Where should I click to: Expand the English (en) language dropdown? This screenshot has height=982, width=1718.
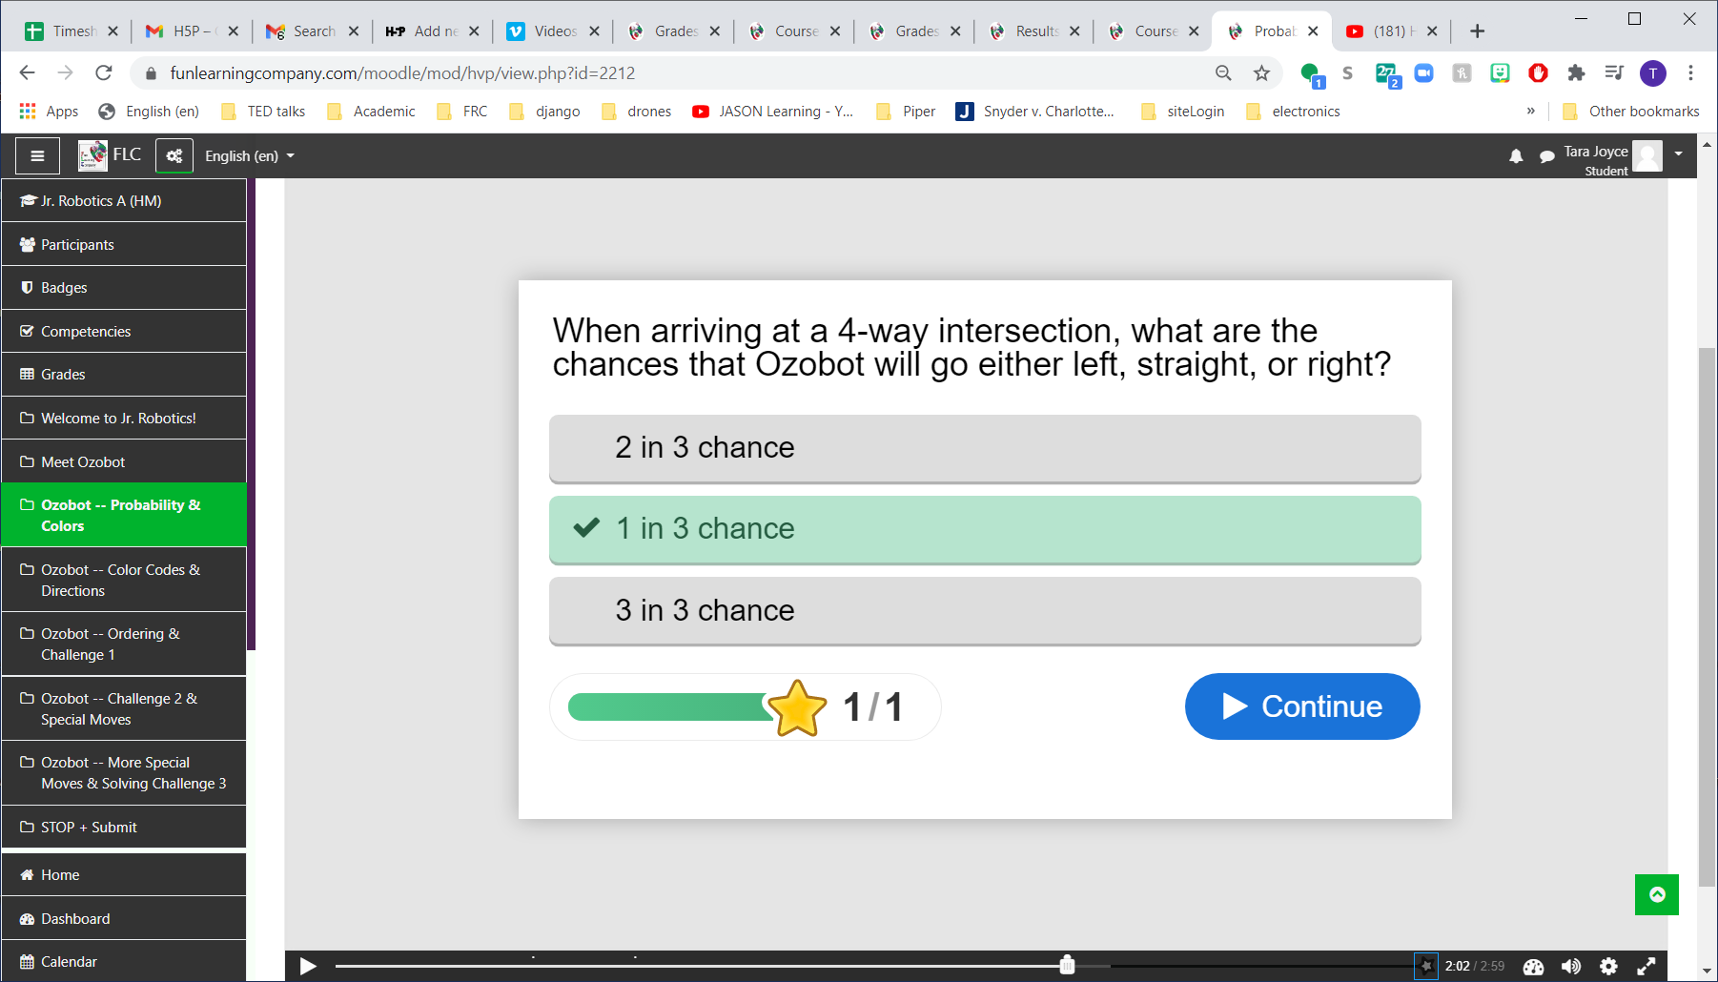click(x=250, y=156)
